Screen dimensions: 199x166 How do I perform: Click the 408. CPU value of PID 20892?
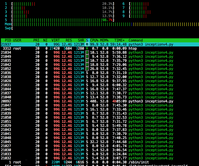(94, 101)
